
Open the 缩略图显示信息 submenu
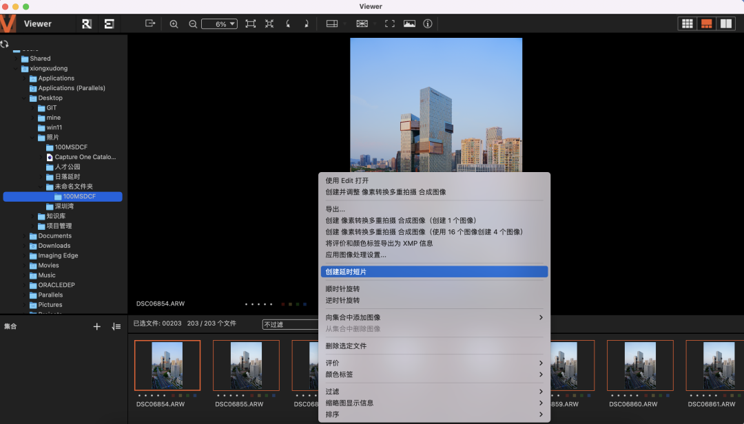434,403
